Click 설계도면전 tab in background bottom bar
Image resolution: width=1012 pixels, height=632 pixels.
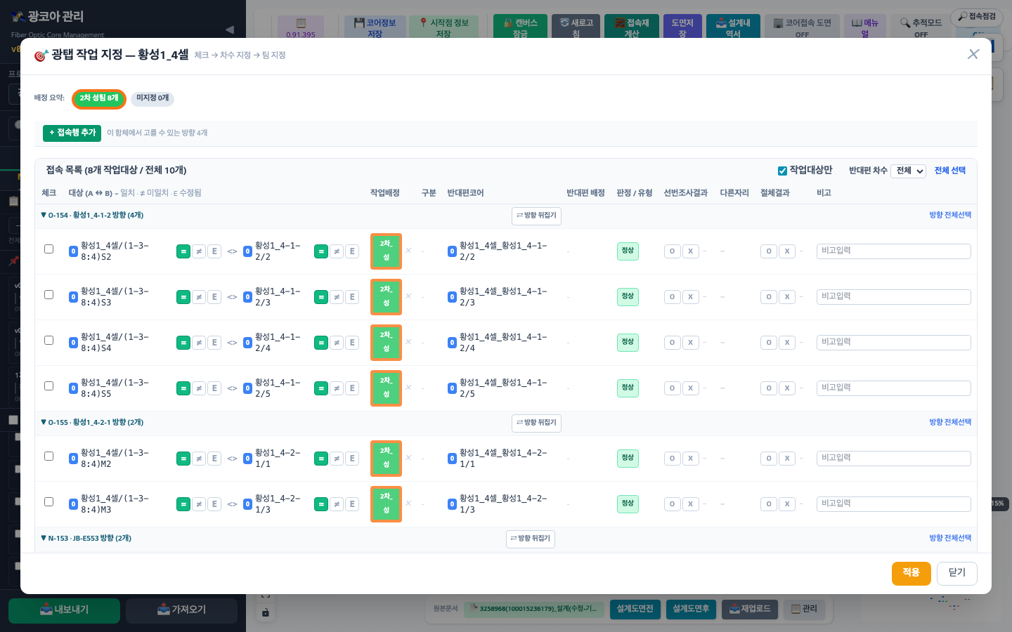coord(635,609)
